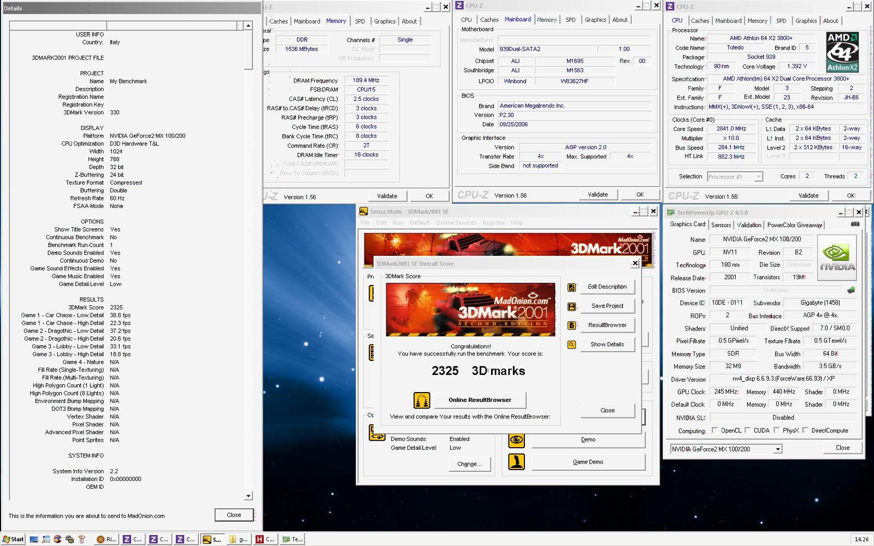Click the 3DMark2001 SE title bar icon

coord(363,212)
